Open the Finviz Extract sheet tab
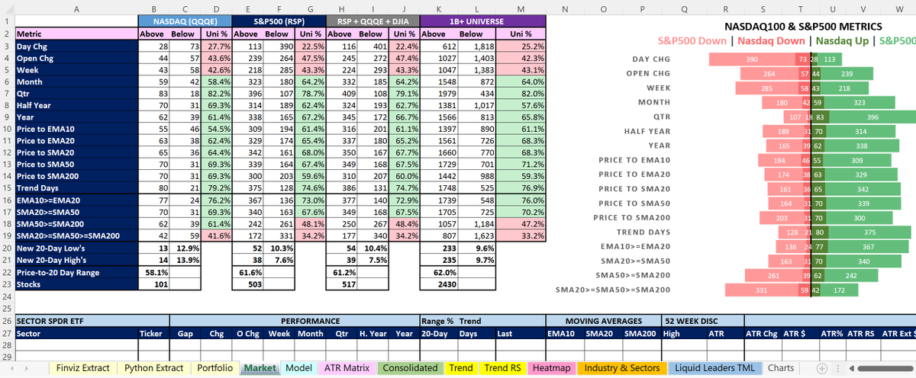 [x=83, y=368]
